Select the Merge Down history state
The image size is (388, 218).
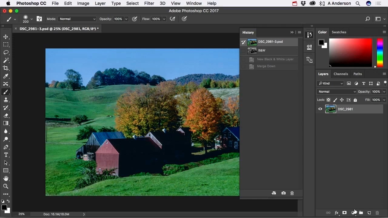[269, 66]
